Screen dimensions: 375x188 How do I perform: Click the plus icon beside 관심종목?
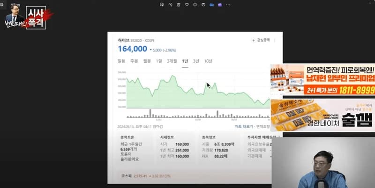pyautogui.click(x=253, y=40)
